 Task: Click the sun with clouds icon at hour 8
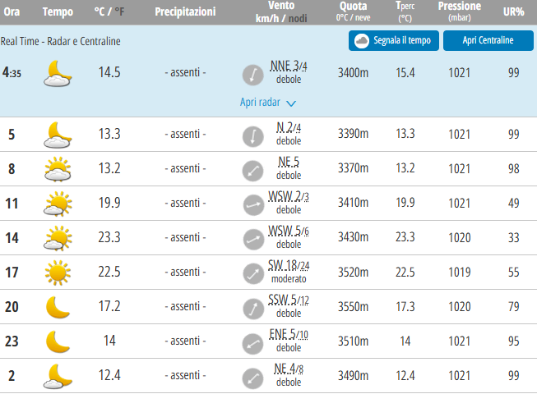click(58, 169)
